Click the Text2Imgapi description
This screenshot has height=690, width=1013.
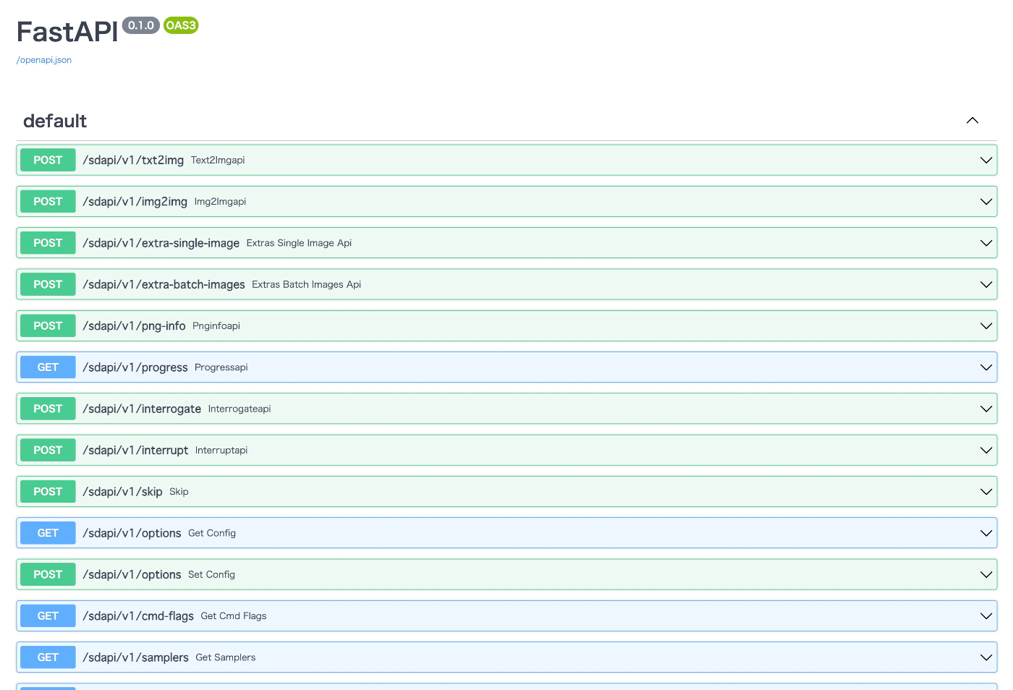(218, 161)
